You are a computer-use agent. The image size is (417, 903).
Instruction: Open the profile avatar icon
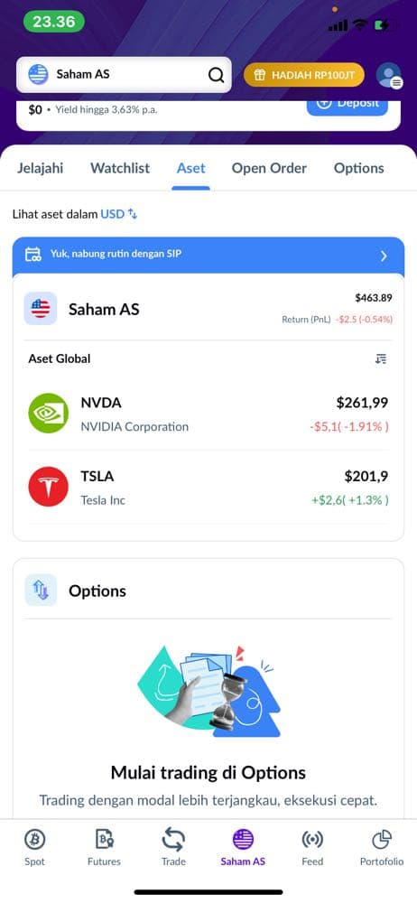[389, 75]
